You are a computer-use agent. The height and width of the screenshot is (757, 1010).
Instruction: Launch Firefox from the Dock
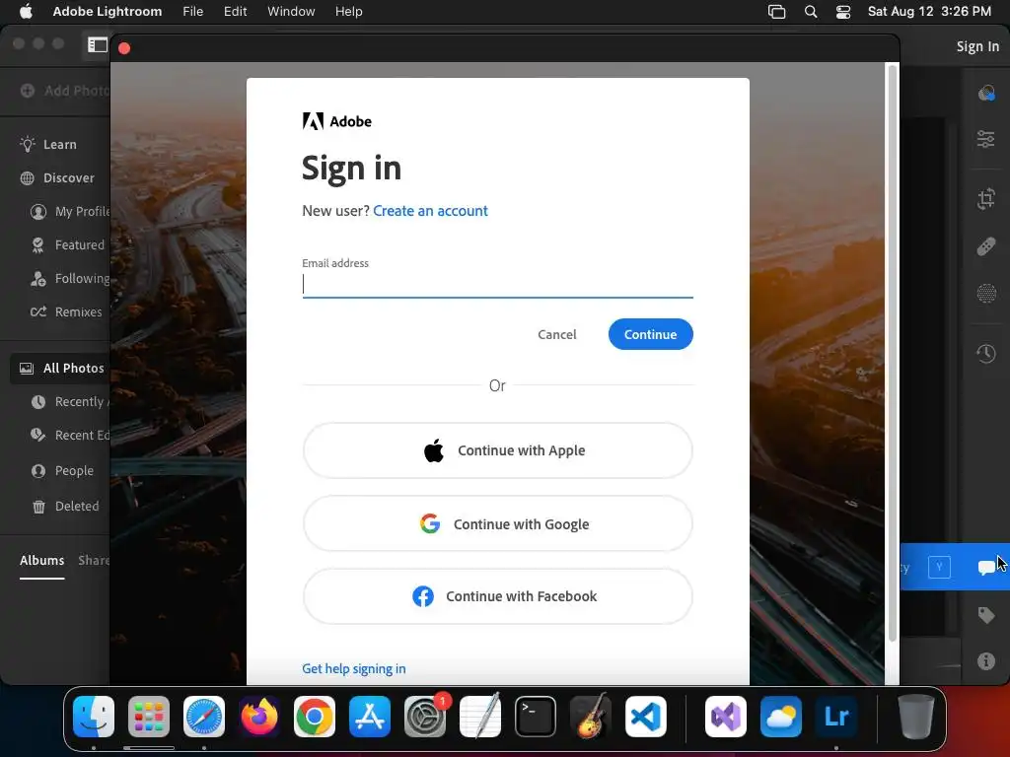click(259, 717)
